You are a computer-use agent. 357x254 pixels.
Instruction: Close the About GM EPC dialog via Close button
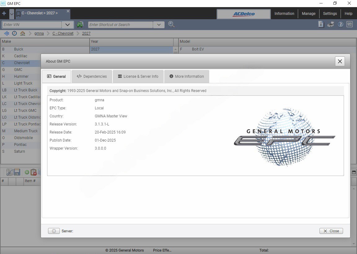(x=331, y=231)
